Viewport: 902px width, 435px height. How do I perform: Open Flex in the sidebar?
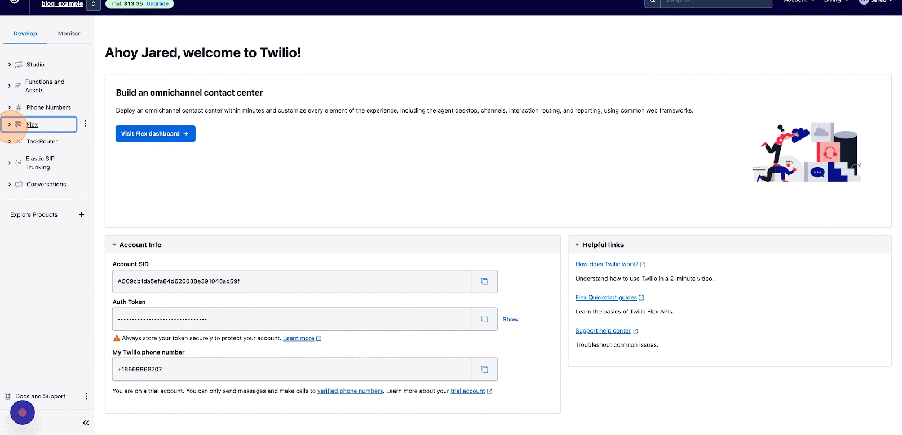click(32, 124)
